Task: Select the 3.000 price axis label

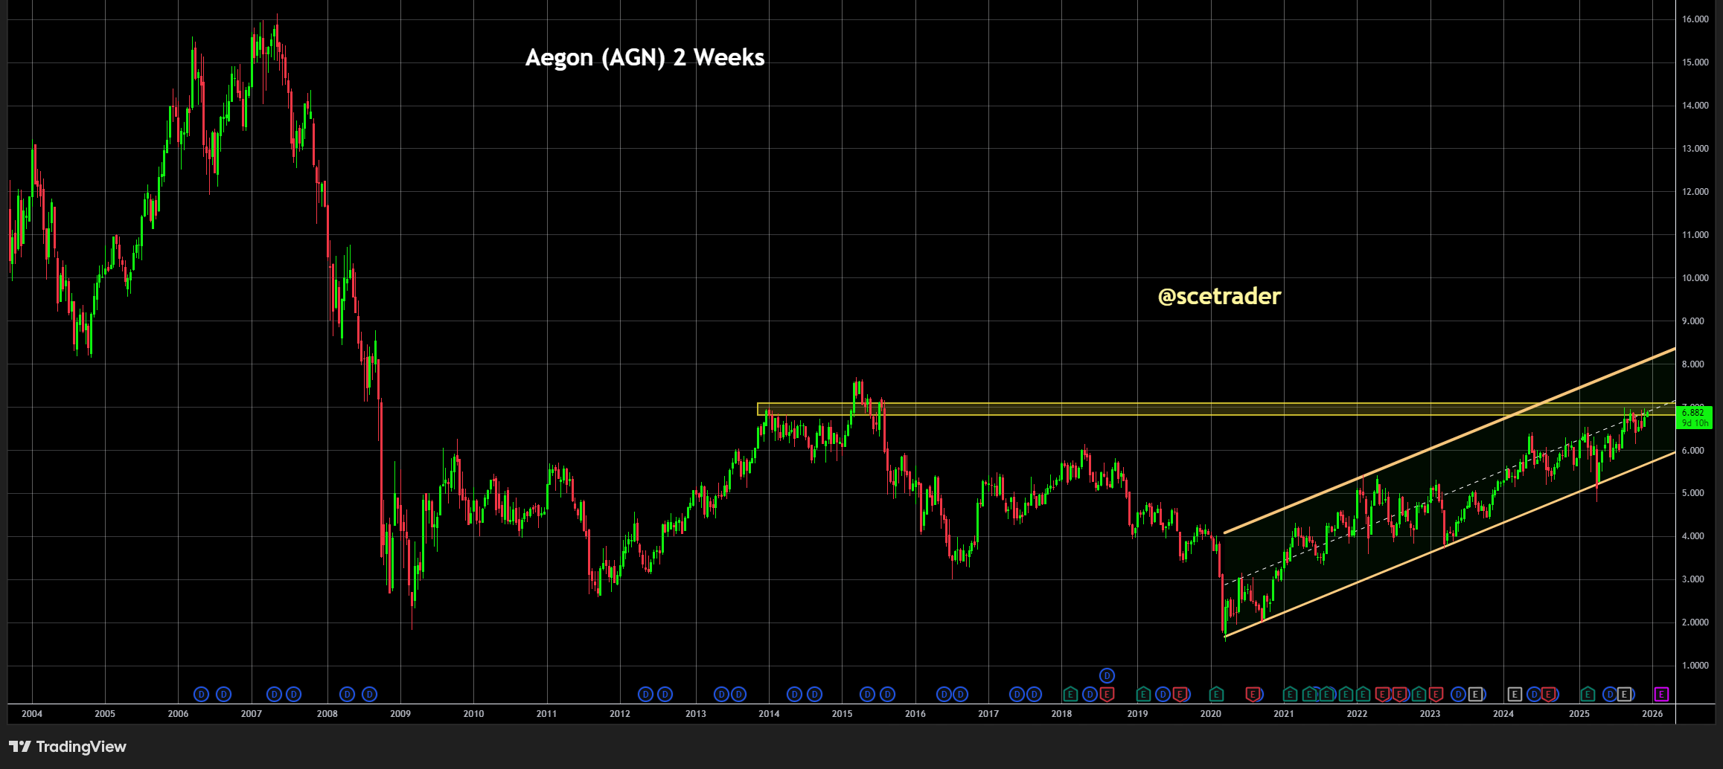Action: tap(1693, 579)
